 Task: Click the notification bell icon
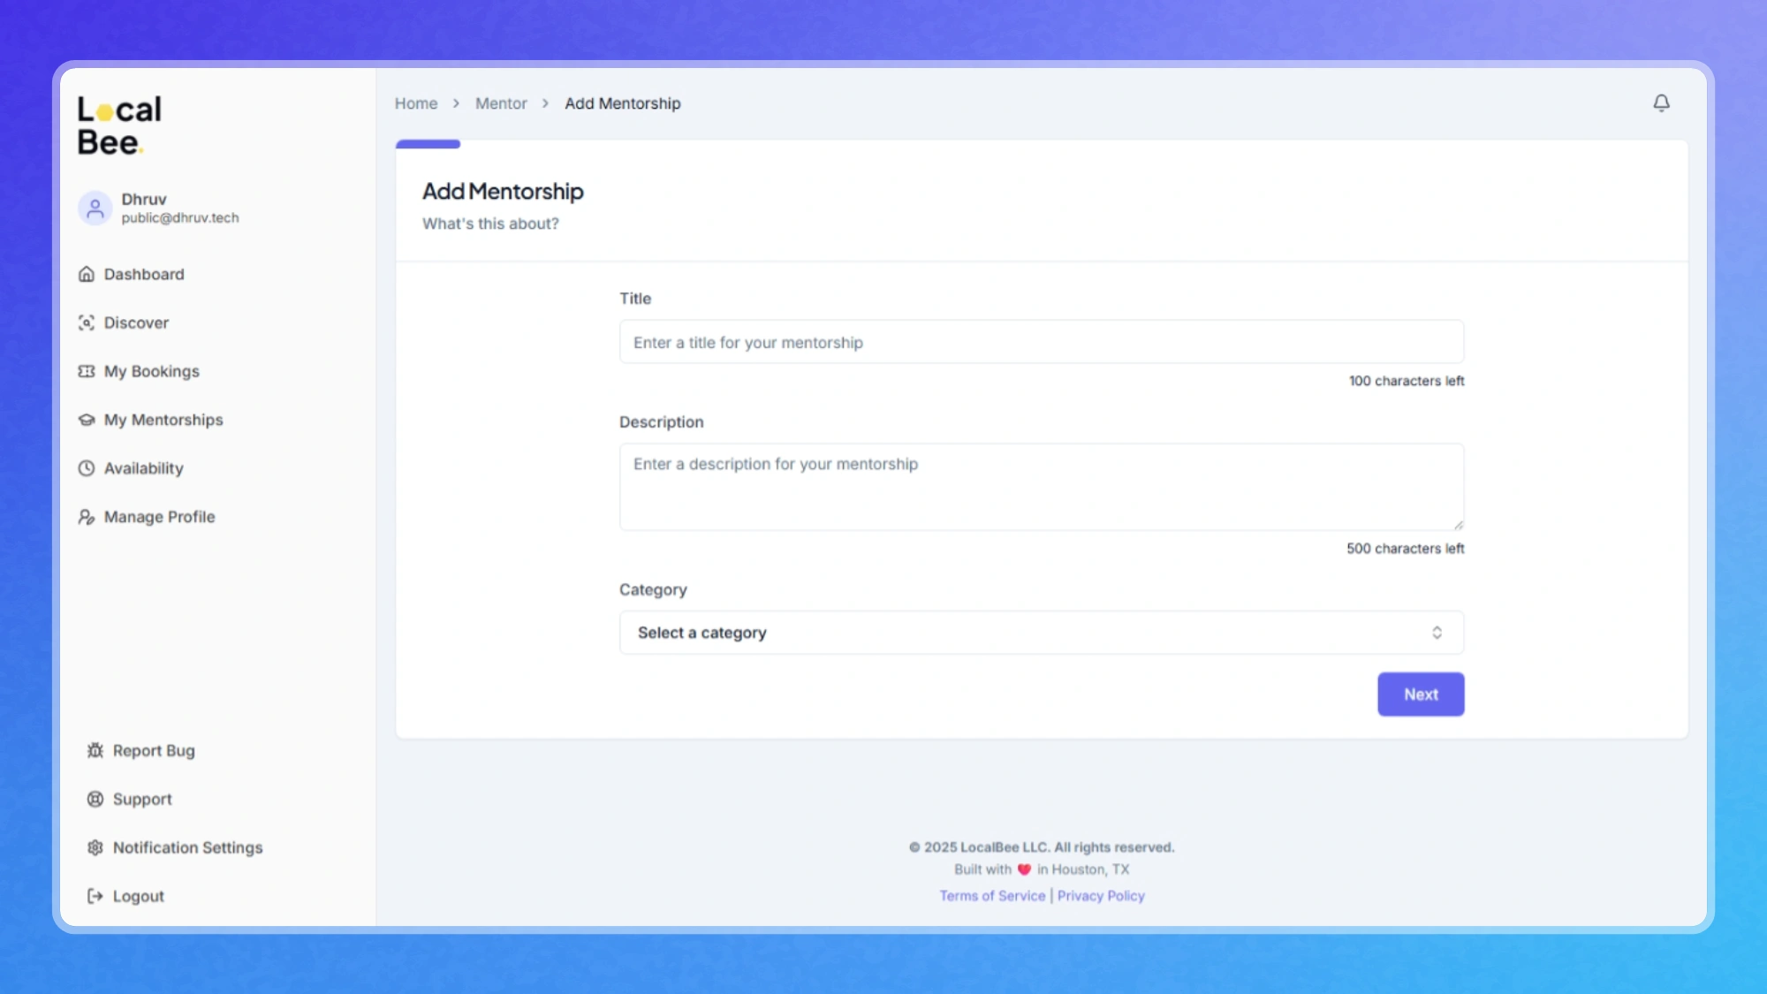tap(1661, 103)
